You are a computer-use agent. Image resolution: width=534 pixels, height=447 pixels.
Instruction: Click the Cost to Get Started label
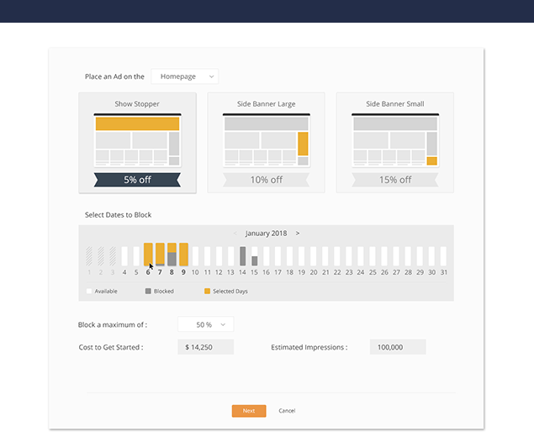pos(111,347)
